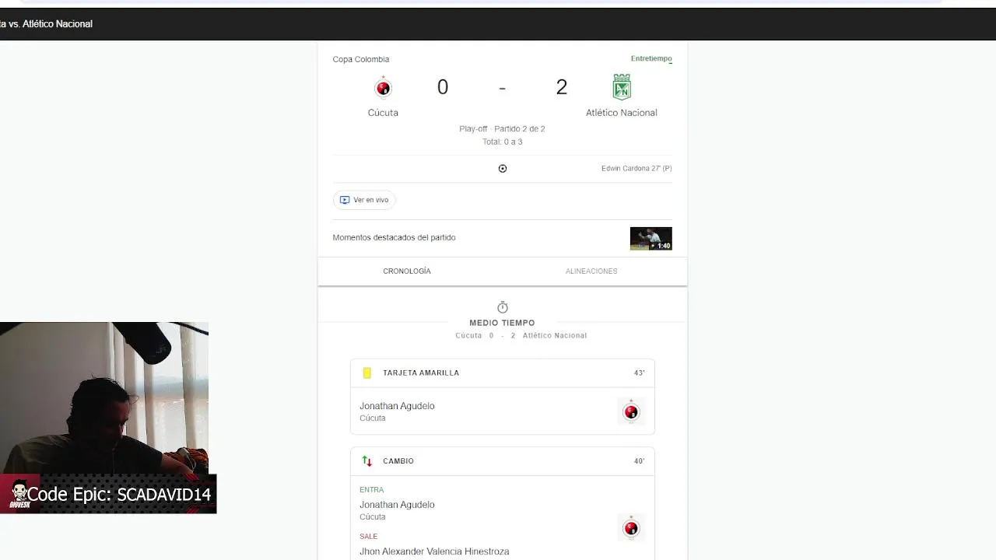Click the Medio Tiempo heading
Viewport: 996px width, 560px height.
[502, 323]
